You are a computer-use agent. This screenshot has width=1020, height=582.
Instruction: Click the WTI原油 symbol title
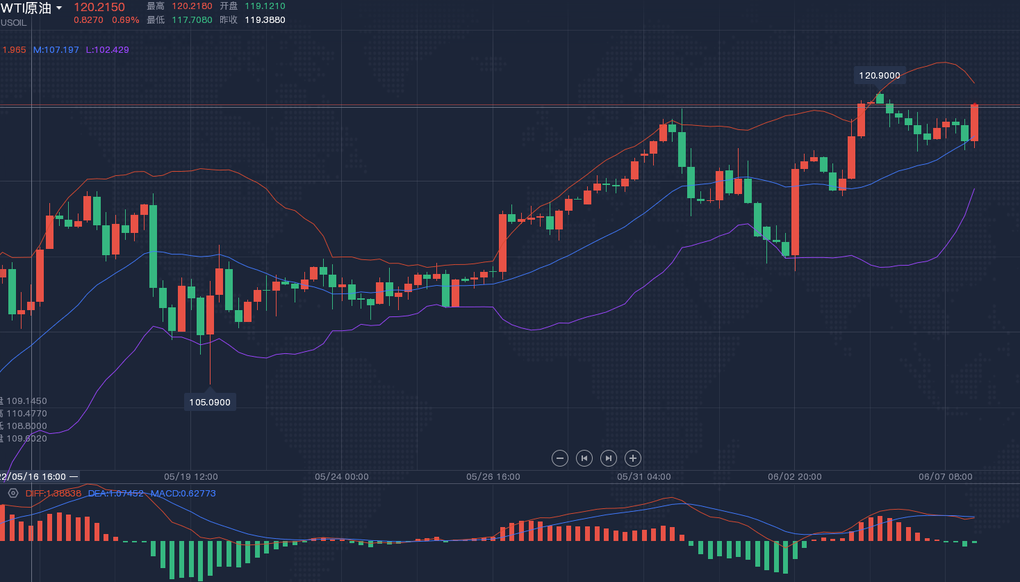(x=26, y=8)
